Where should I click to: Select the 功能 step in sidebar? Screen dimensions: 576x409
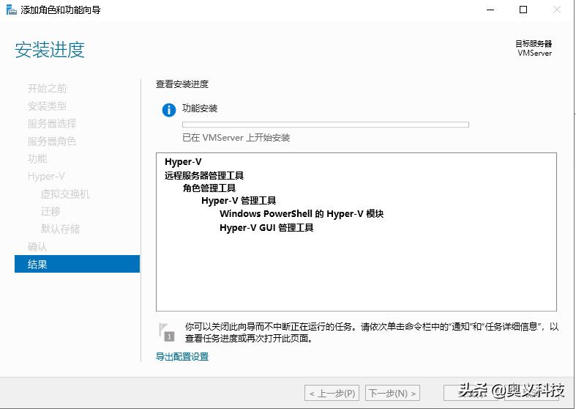(37, 158)
